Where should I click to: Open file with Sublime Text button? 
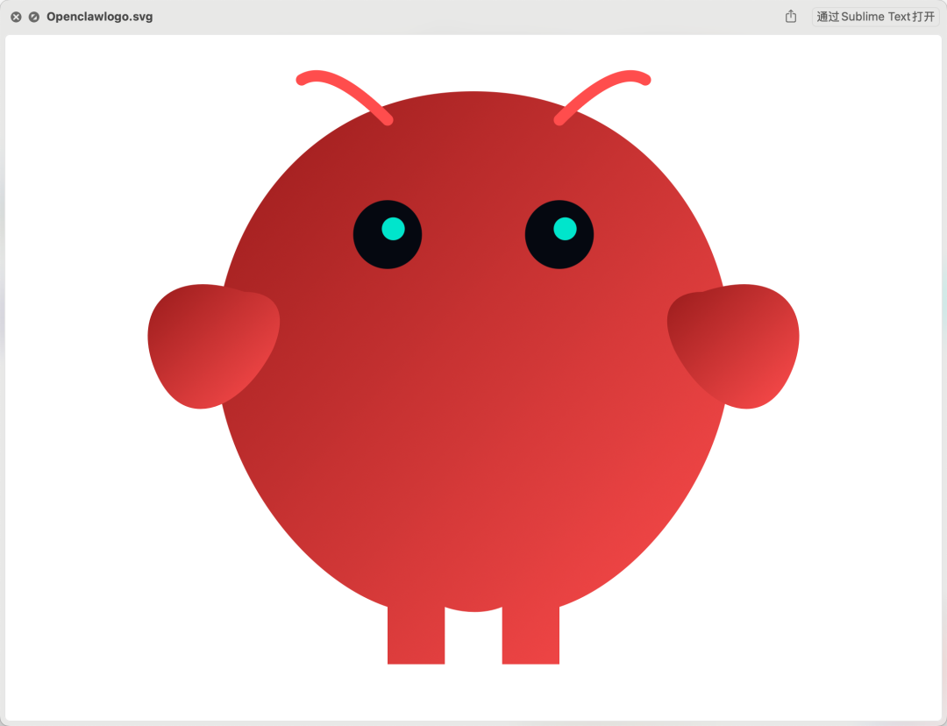pos(875,17)
